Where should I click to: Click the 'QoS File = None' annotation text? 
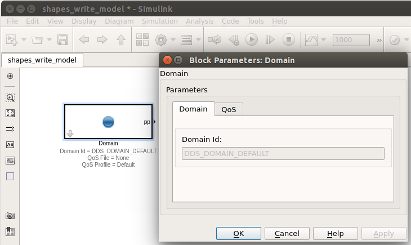coord(108,158)
